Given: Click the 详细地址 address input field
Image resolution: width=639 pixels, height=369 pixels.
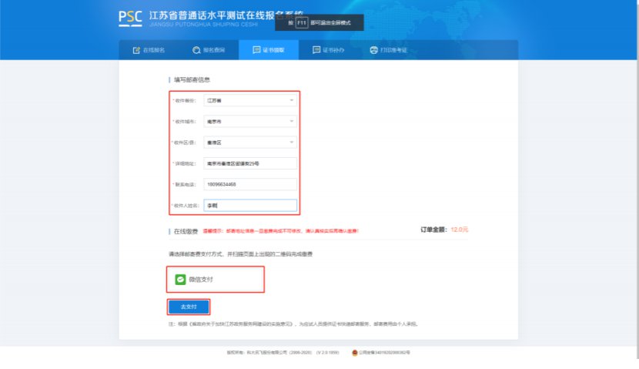Looking at the screenshot, I should pos(250,163).
